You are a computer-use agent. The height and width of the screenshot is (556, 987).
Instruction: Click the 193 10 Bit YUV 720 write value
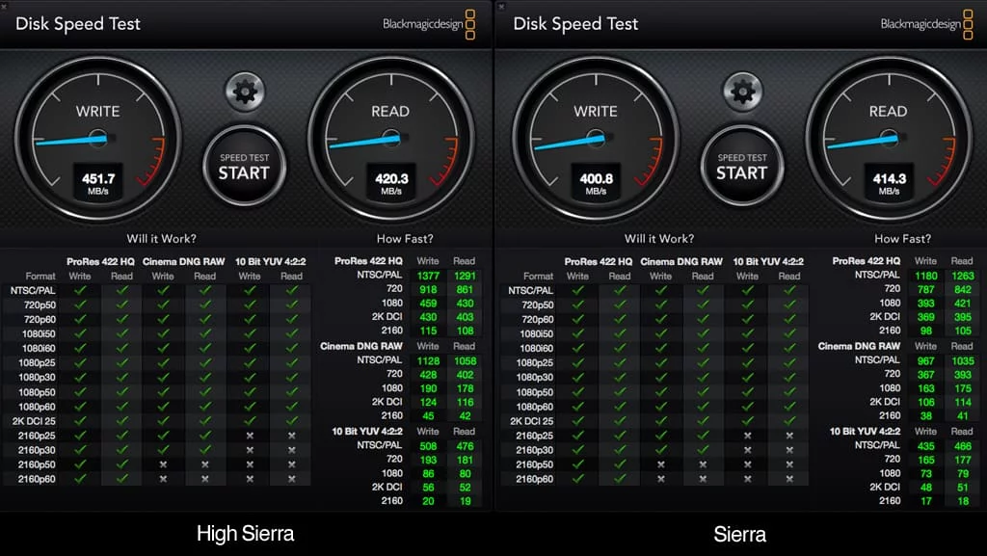click(428, 460)
